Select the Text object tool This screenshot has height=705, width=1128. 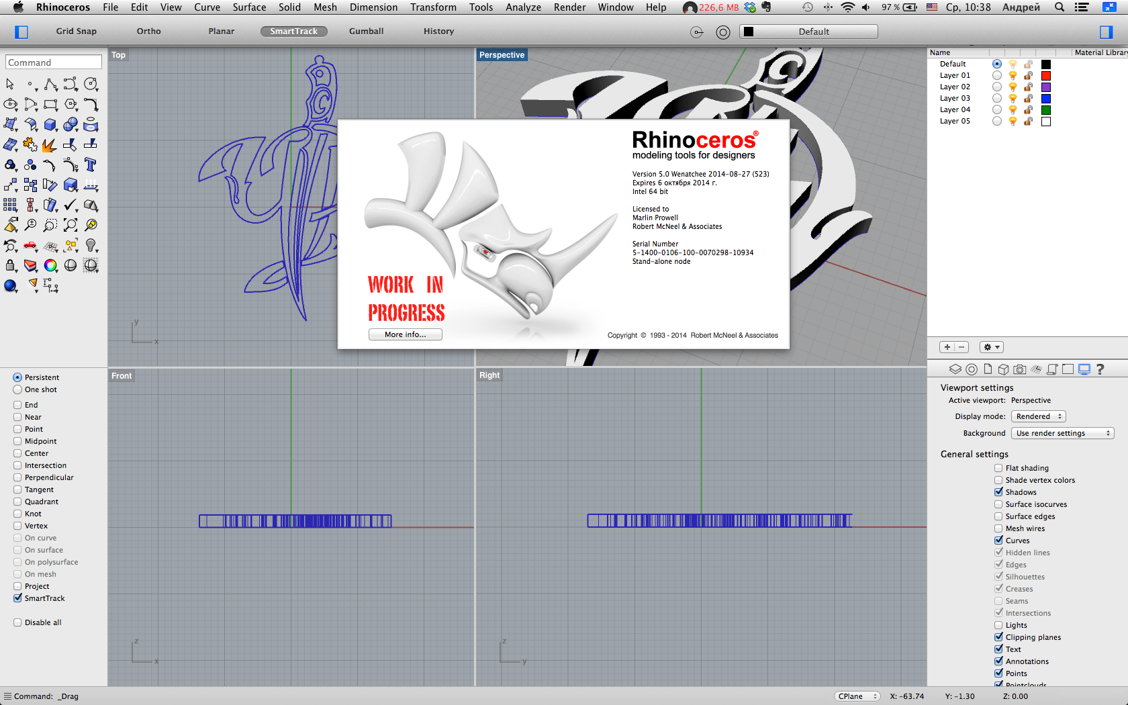91,165
